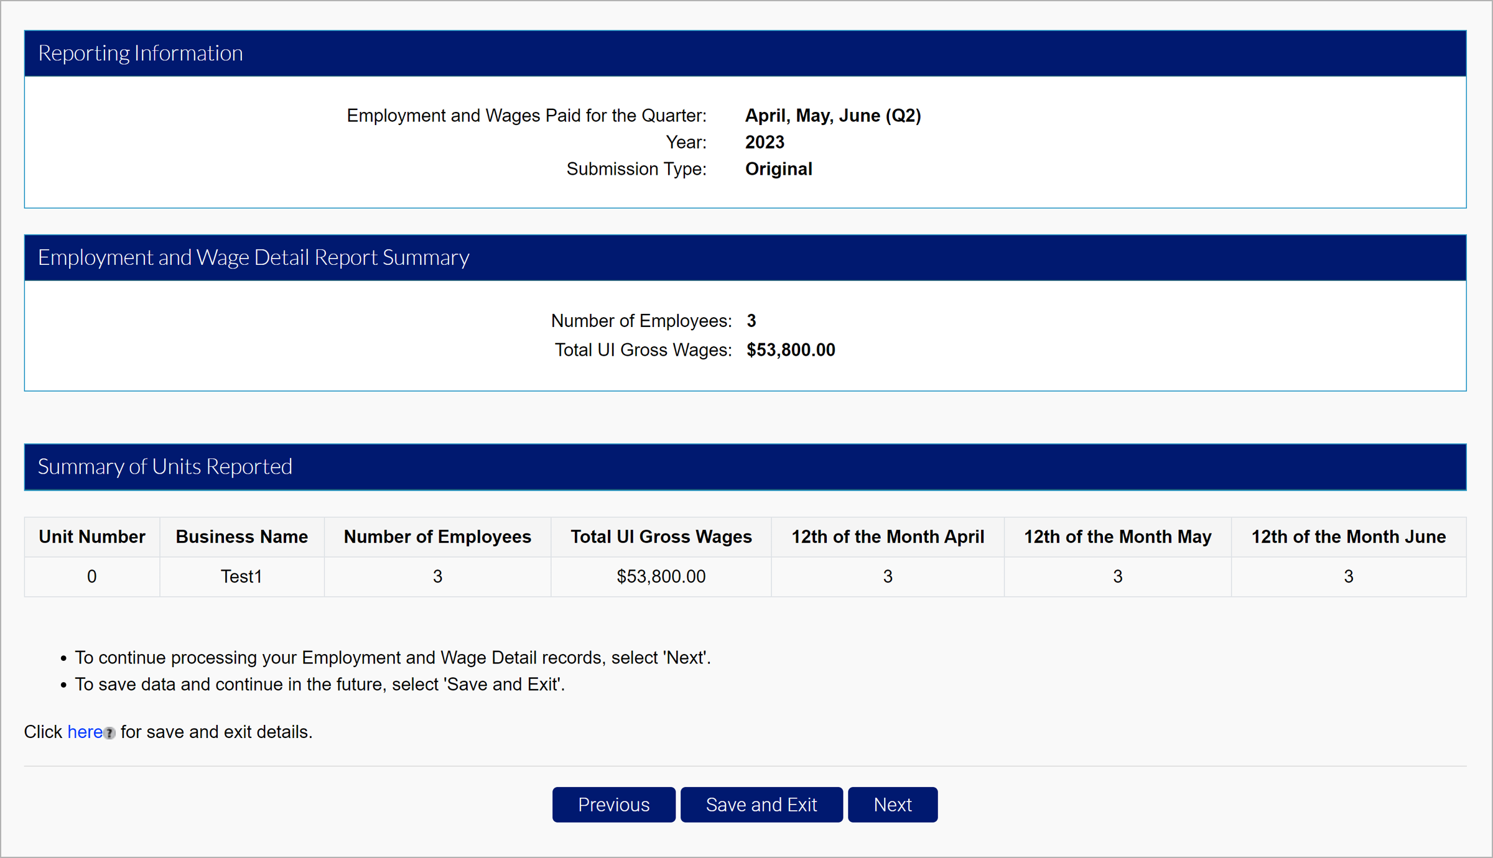Click the Save and Exit button
The width and height of the screenshot is (1493, 858).
pyautogui.click(x=761, y=805)
